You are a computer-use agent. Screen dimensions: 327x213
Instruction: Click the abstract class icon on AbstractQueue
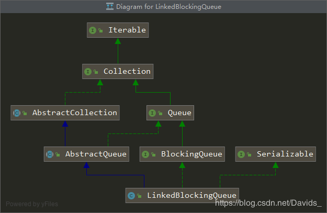tap(50, 154)
